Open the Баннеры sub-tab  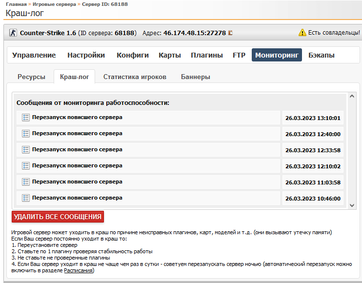coord(196,77)
